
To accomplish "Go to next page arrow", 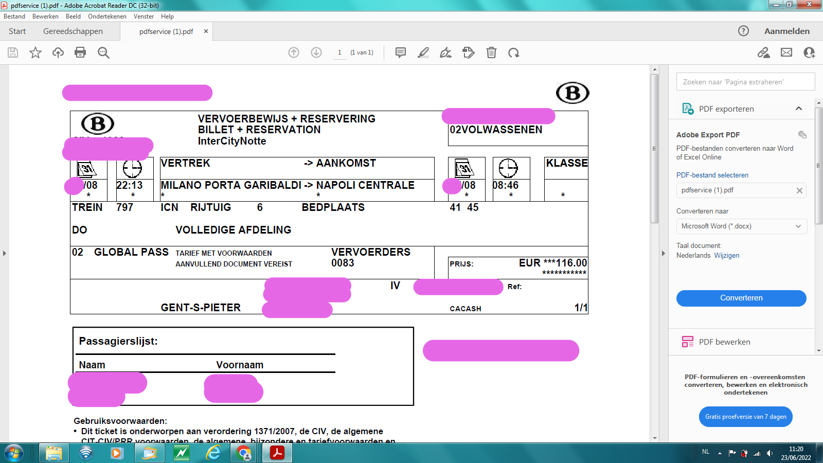I will click(x=316, y=52).
